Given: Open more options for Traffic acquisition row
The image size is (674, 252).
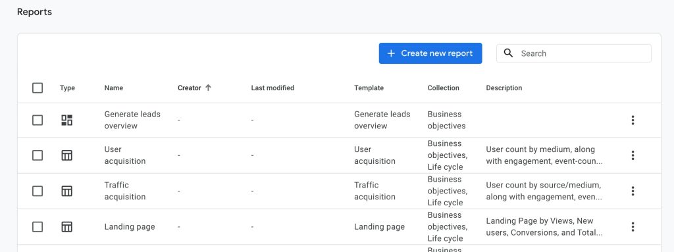Looking at the screenshot, I should pos(633,191).
